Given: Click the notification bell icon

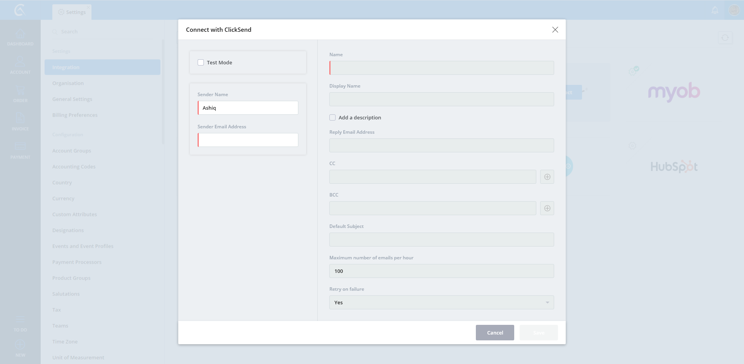Looking at the screenshot, I should pyautogui.click(x=715, y=10).
